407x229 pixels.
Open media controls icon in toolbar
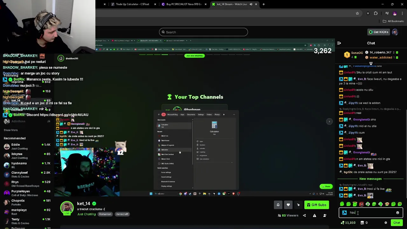point(387,13)
